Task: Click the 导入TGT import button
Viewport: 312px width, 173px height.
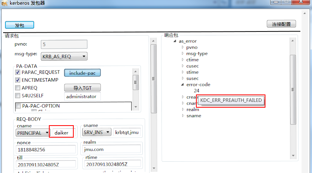Action: (82, 88)
